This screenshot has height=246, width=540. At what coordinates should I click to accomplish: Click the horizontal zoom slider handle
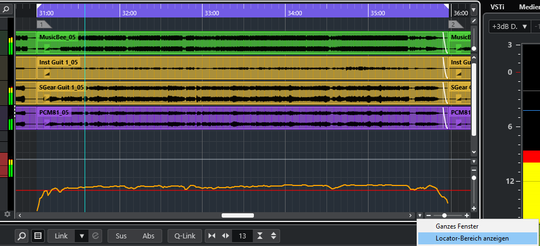coord(444,215)
